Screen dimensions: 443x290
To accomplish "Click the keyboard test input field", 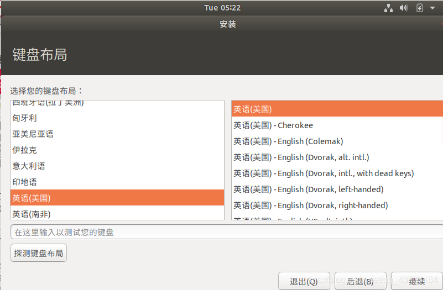I will point(227,232).
